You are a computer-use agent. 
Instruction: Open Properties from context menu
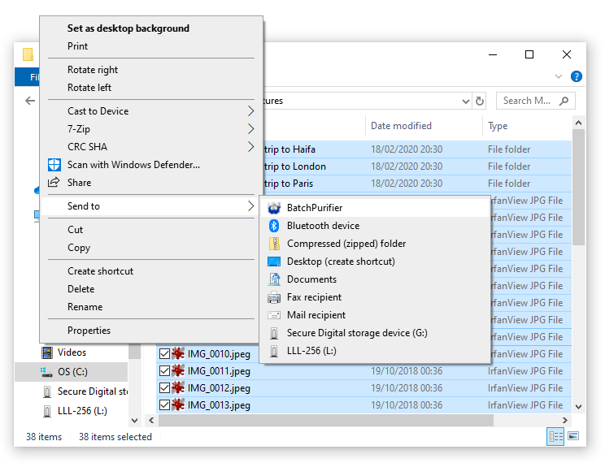[x=89, y=331]
